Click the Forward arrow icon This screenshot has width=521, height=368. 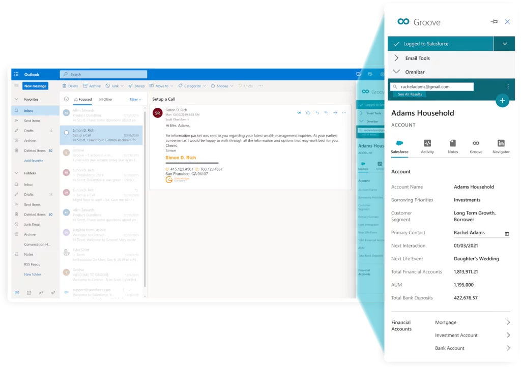335,113
